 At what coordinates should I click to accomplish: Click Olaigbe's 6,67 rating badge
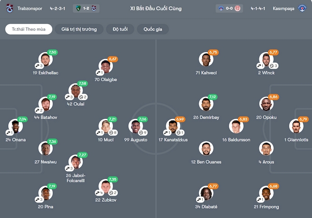(x=113, y=59)
